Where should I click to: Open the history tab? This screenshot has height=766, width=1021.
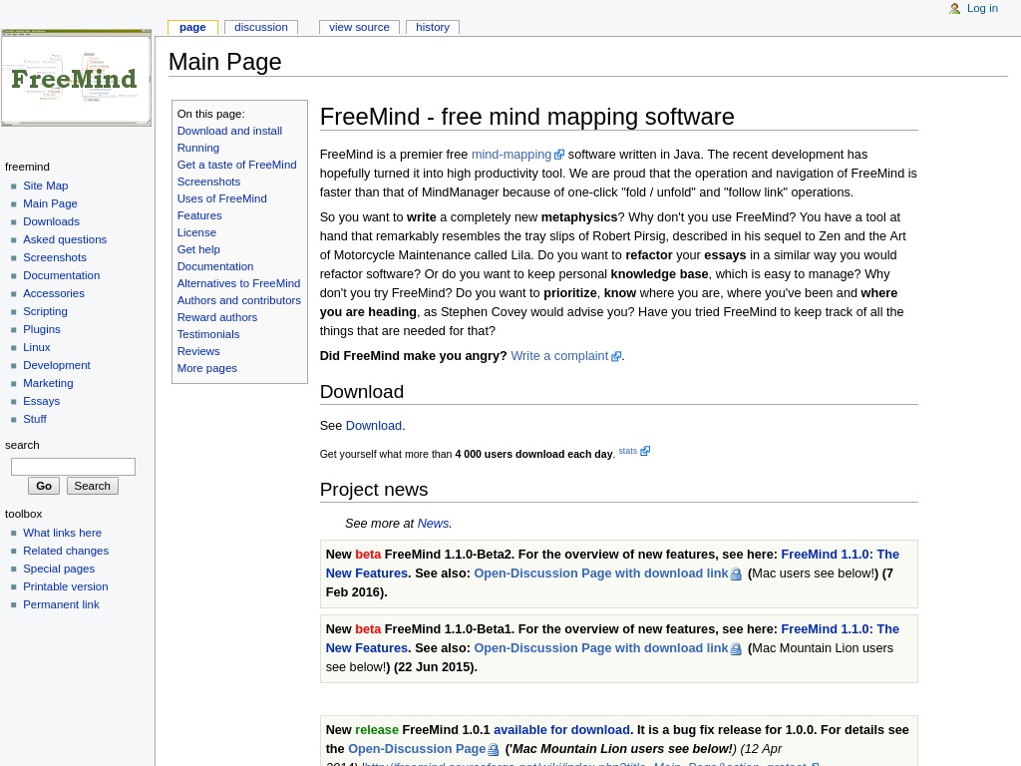433,27
